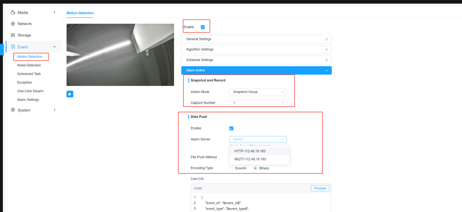Expand the System menu arrow
462x212 pixels.
pyautogui.click(x=55, y=110)
